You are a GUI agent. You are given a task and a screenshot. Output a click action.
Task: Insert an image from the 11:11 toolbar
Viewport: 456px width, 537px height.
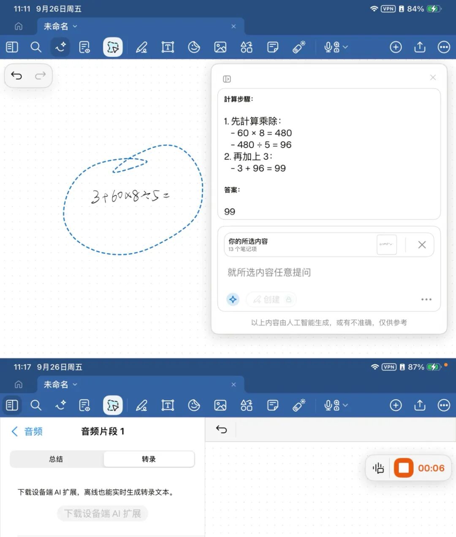(x=220, y=47)
